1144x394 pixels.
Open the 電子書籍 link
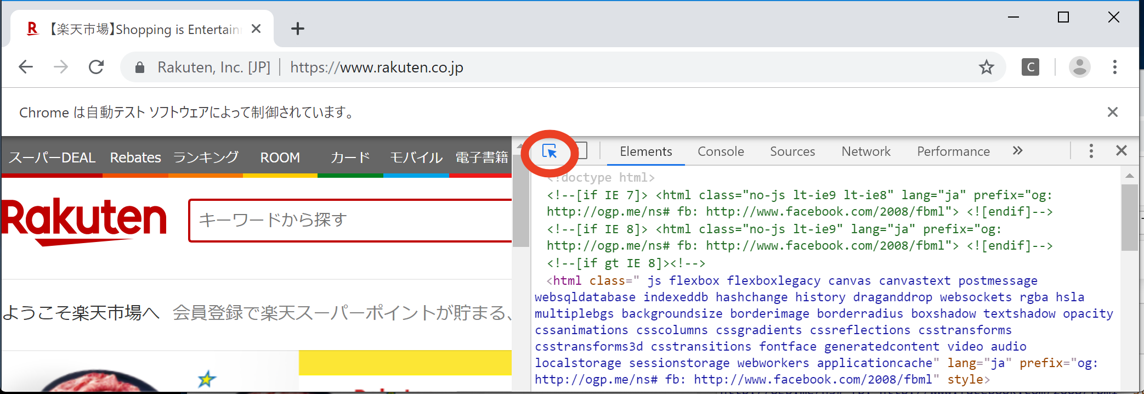482,158
